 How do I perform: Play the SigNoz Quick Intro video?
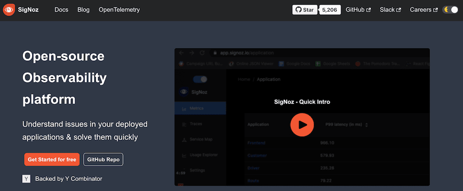pos(302,125)
